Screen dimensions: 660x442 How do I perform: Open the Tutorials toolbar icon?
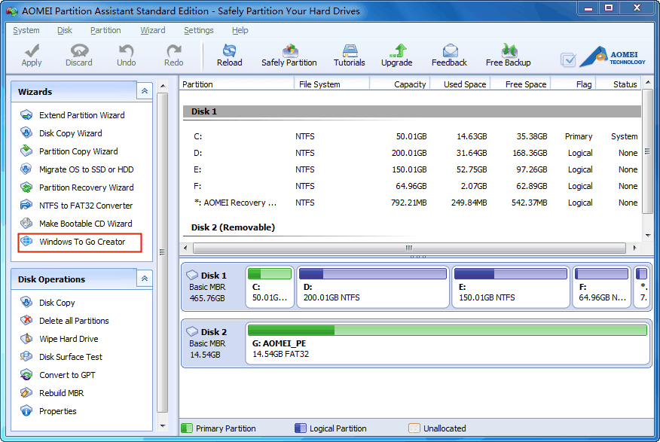350,50
